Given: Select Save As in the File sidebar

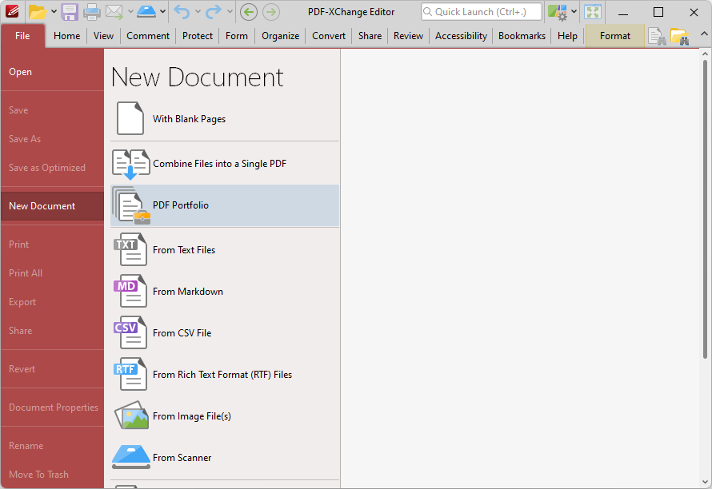Looking at the screenshot, I should click(52, 139).
